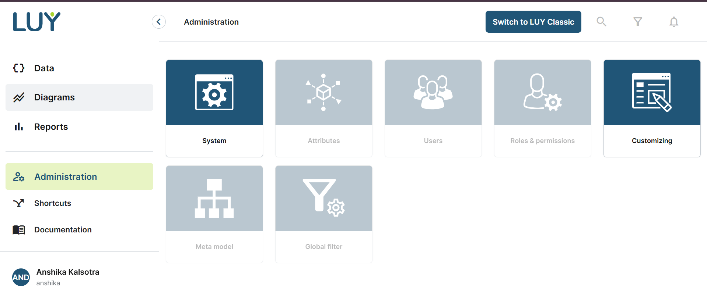
Task: Click the LUY logo
Action: tap(36, 22)
